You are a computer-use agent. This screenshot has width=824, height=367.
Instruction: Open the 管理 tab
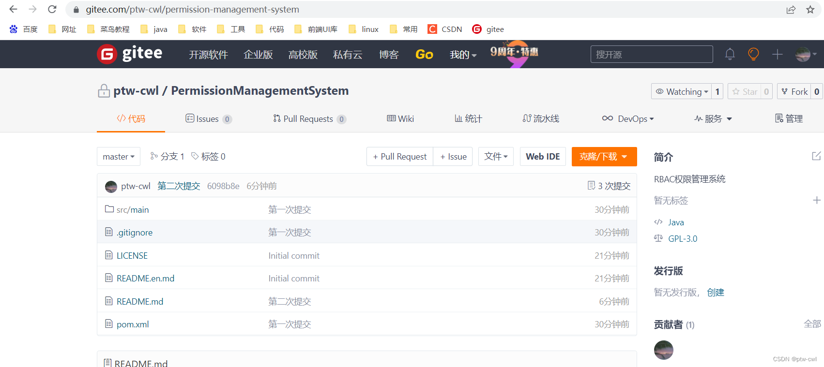click(x=789, y=118)
